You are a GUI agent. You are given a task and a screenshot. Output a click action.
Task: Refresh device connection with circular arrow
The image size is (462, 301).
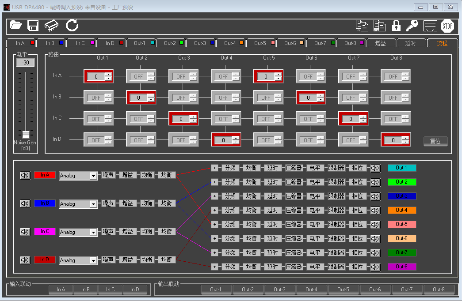pos(72,25)
